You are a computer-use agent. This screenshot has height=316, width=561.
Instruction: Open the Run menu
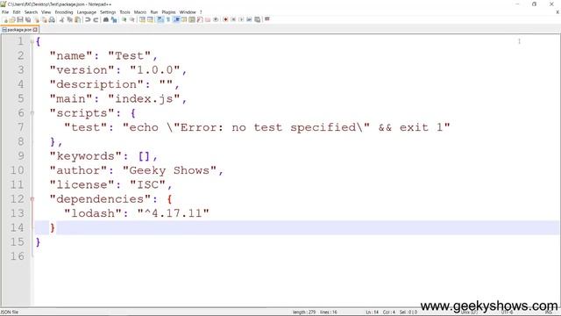(x=154, y=12)
